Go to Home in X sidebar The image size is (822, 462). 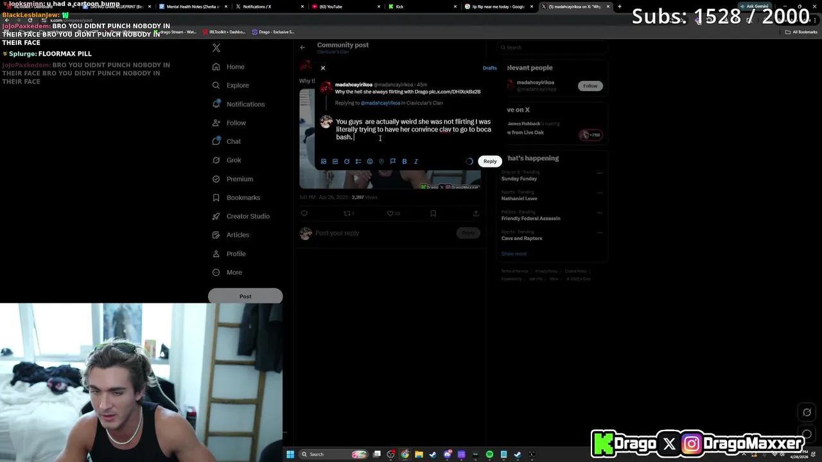pyautogui.click(x=229, y=67)
